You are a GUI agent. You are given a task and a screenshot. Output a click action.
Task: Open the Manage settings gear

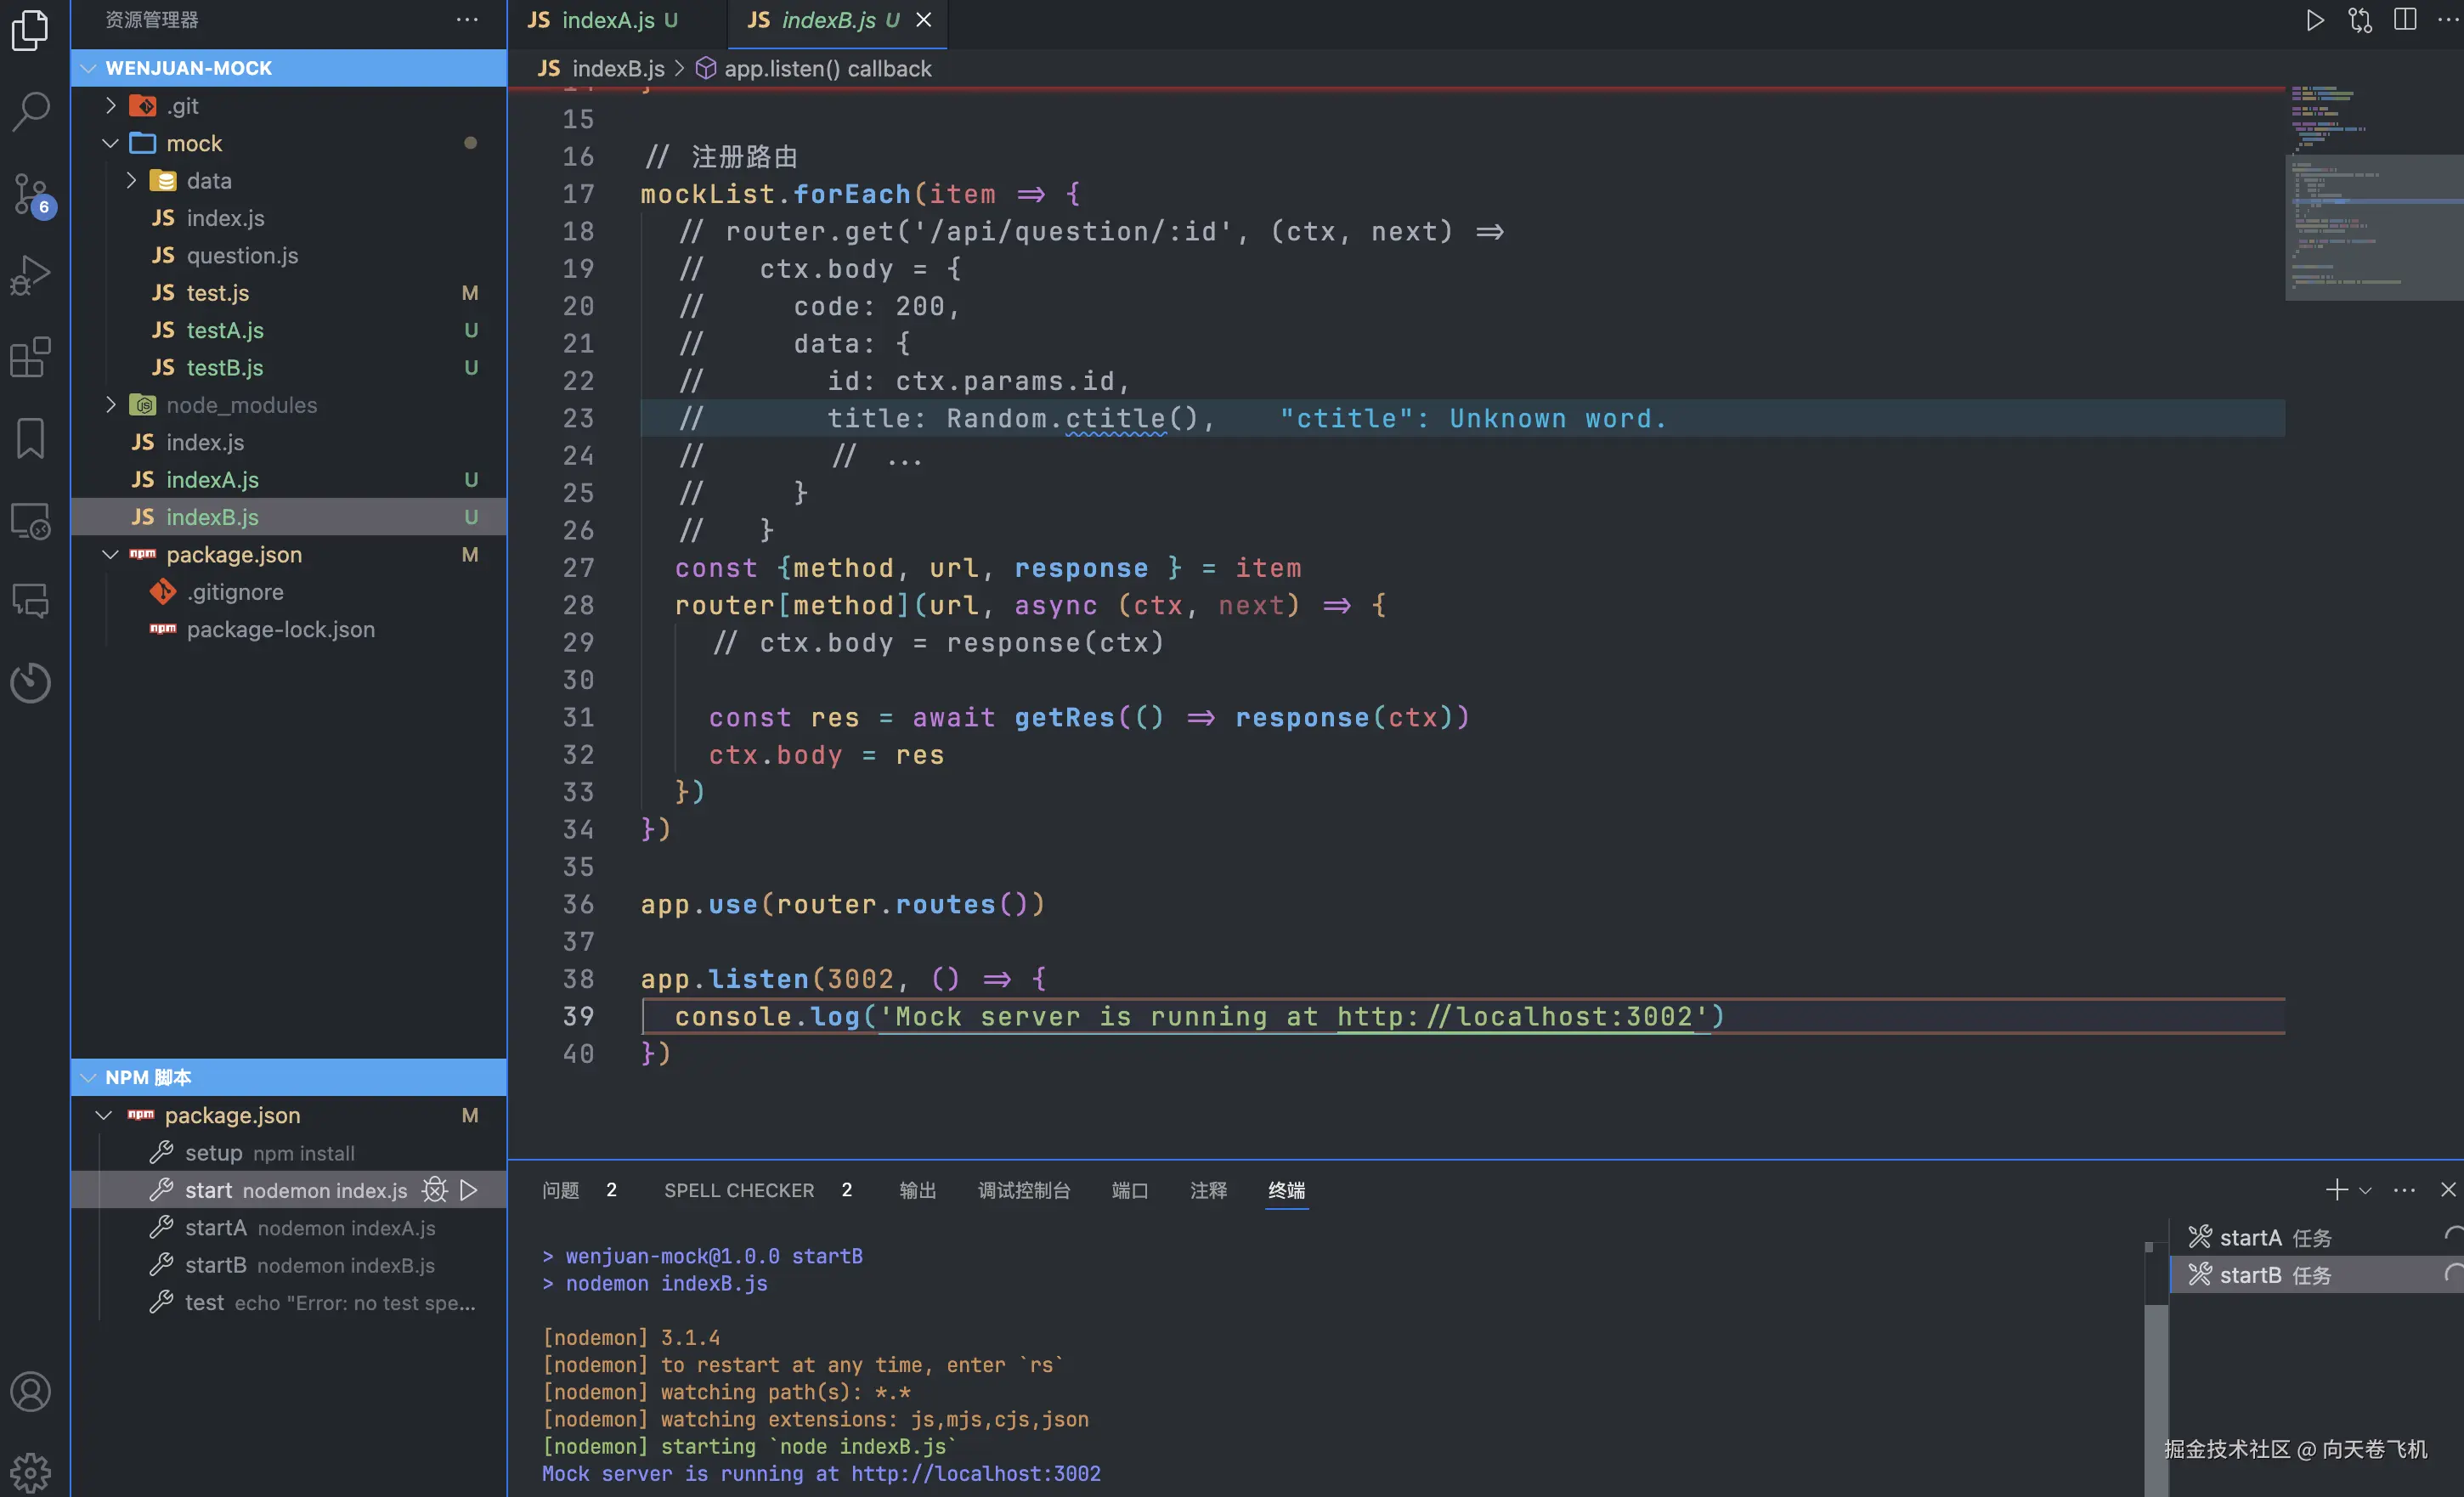click(30, 1471)
